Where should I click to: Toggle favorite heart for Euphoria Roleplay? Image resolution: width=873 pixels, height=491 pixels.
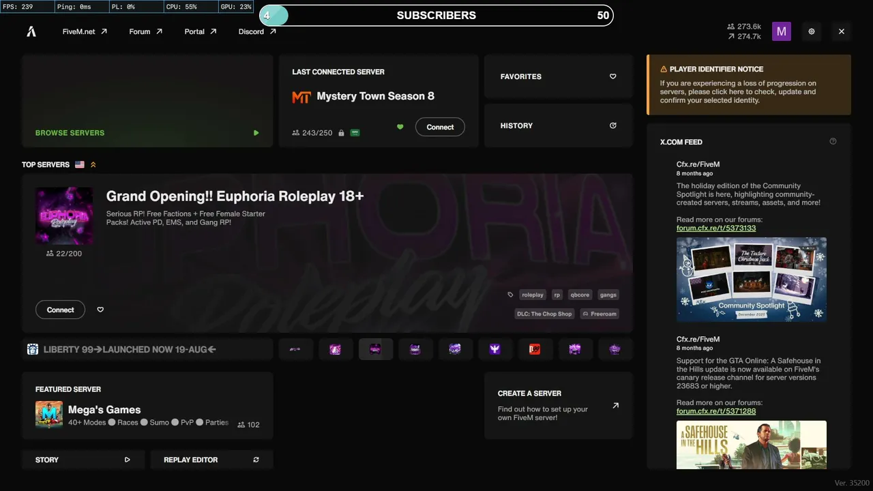(100, 310)
